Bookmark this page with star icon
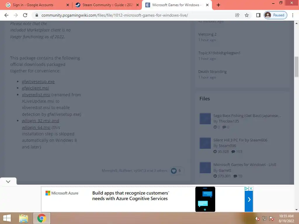299x224 pixels. pyautogui.click(x=247, y=15)
